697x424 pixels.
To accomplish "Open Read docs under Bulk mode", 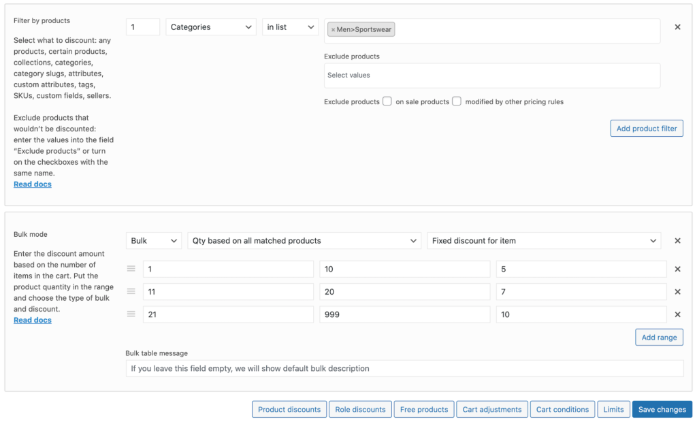I will (x=32, y=320).
